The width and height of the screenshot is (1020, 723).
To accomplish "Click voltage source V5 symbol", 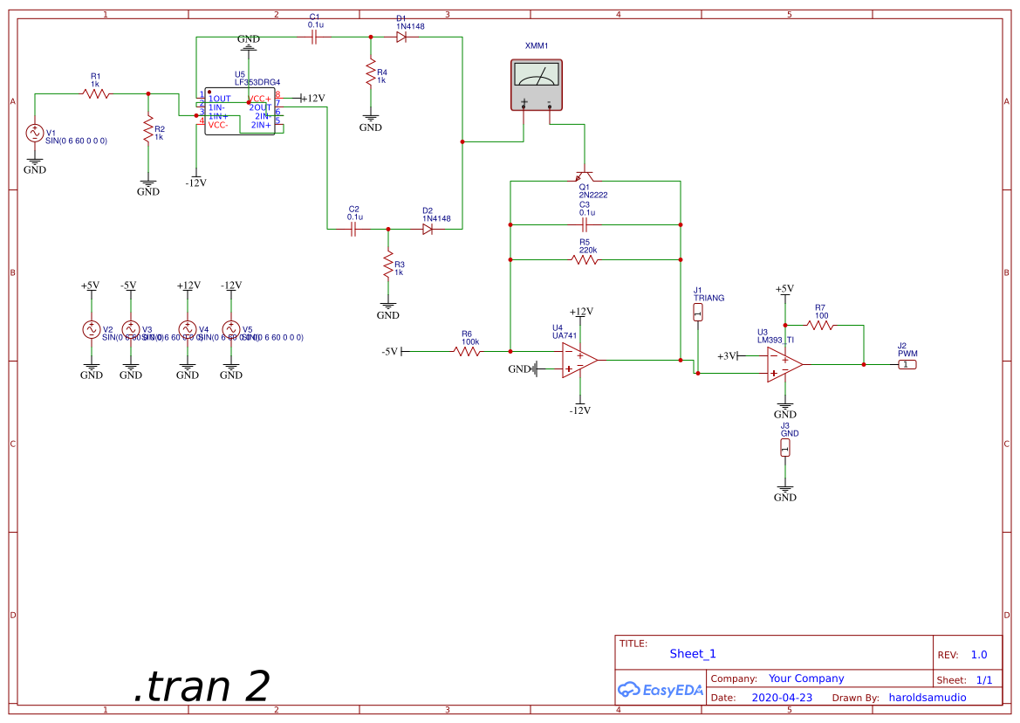I will [231, 329].
